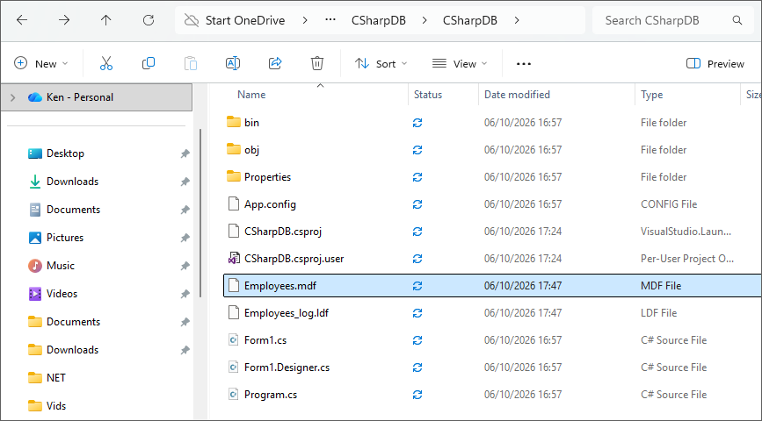762x421 pixels.
Task: Open the View dropdown menu
Action: click(460, 63)
